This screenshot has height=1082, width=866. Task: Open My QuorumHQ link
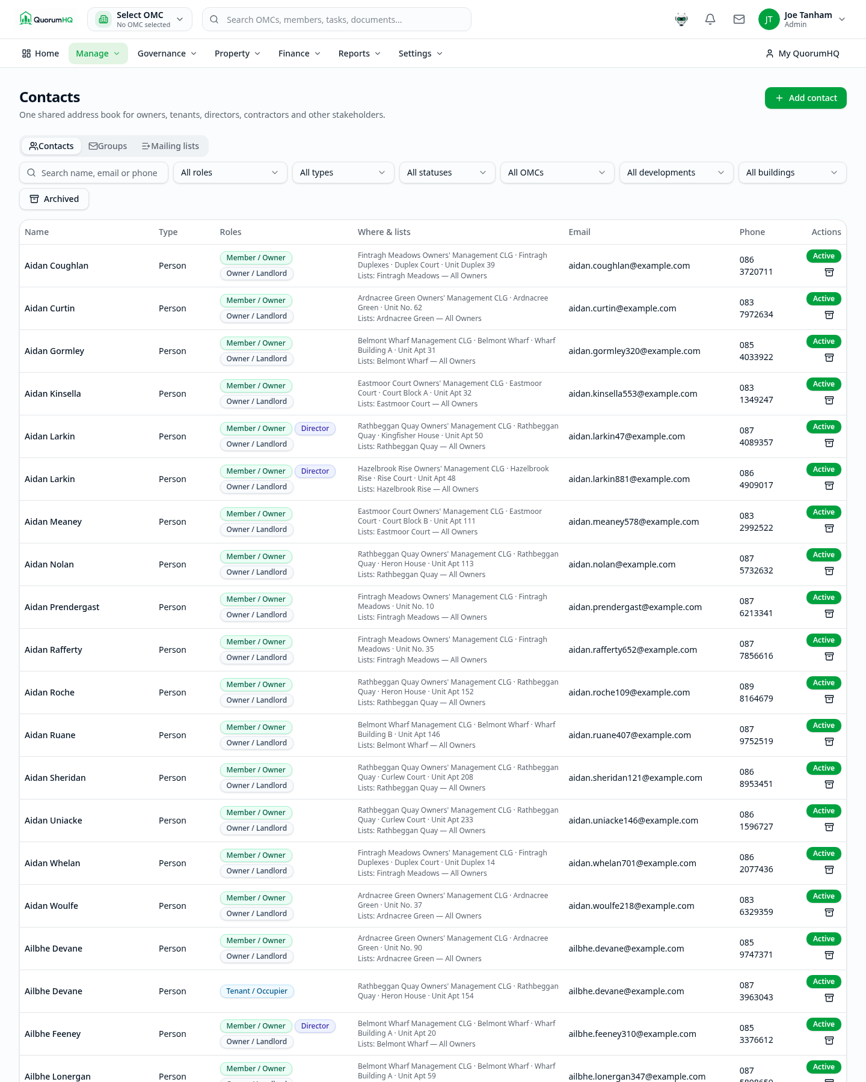(802, 53)
